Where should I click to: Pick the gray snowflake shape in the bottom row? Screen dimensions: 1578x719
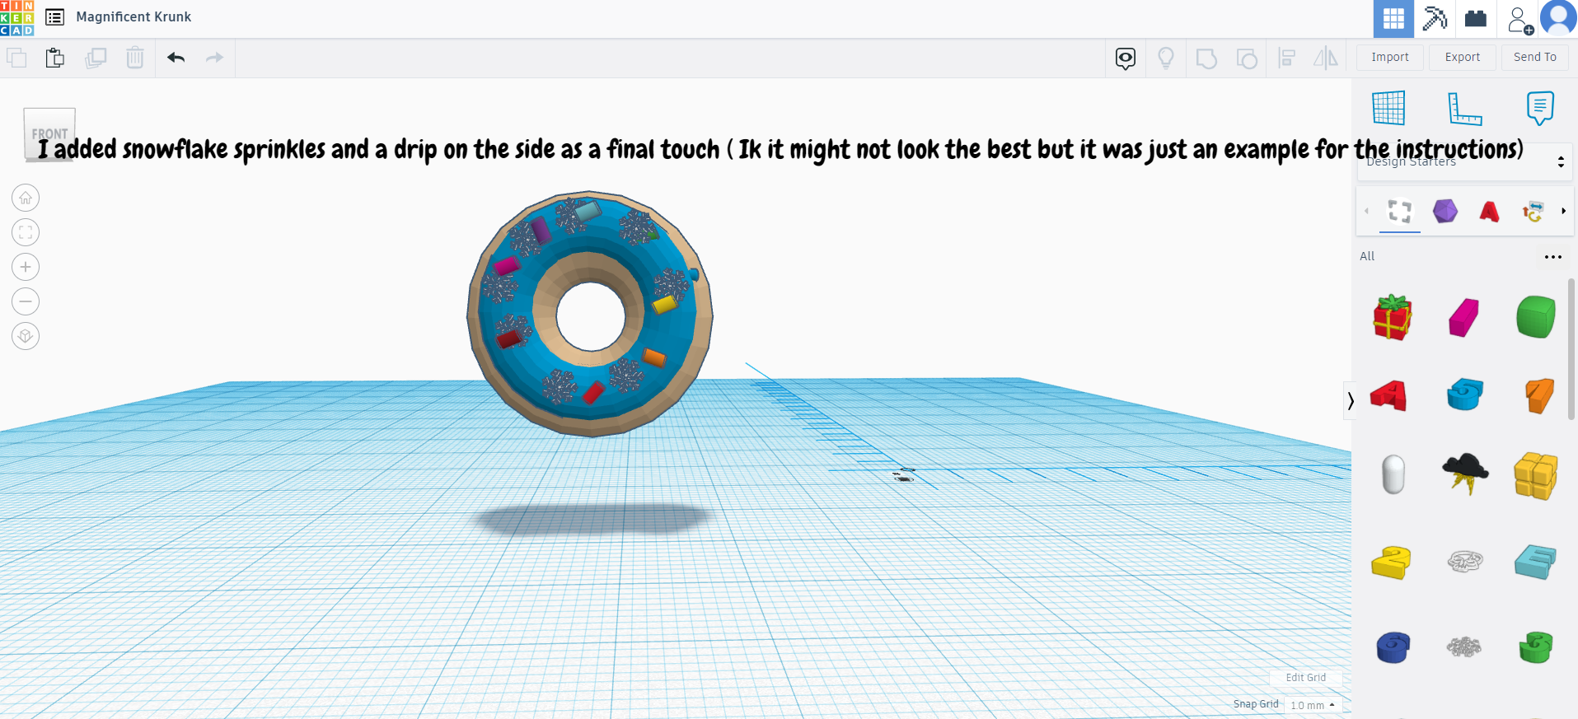[x=1464, y=647]
